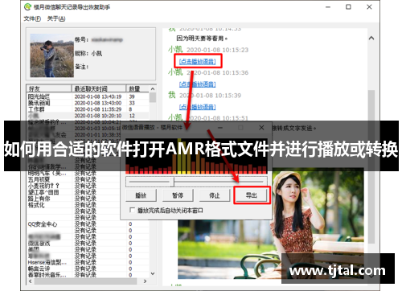
Task: Enable 播放完成后自动关闭本窗口 checkbox
Action: click(132, 210)
